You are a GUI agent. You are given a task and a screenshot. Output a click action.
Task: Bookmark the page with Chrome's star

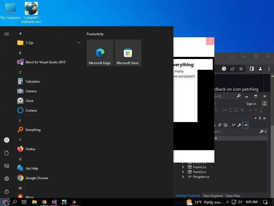[x=241, y=69]
